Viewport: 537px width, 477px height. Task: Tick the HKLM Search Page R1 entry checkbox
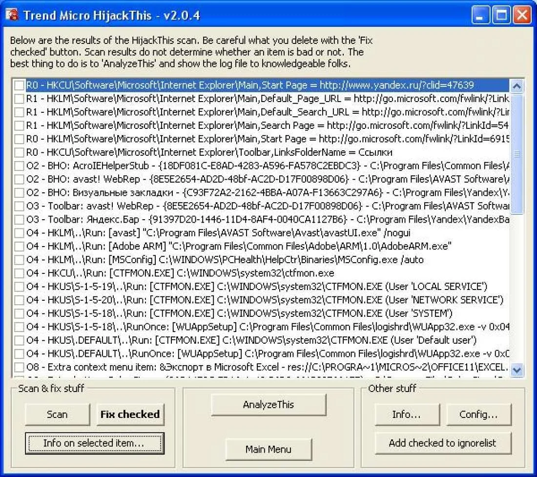(x=19, y=125)
